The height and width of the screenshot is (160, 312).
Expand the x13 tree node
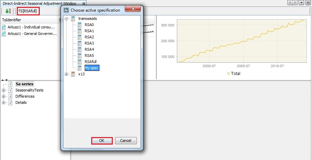[67, 74]
